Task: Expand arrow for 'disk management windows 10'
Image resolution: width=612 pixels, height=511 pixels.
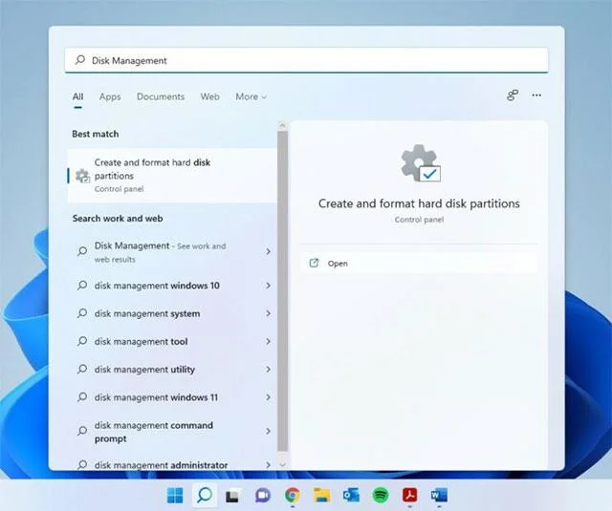Action: pyautogui.click(x=268, y=286)
